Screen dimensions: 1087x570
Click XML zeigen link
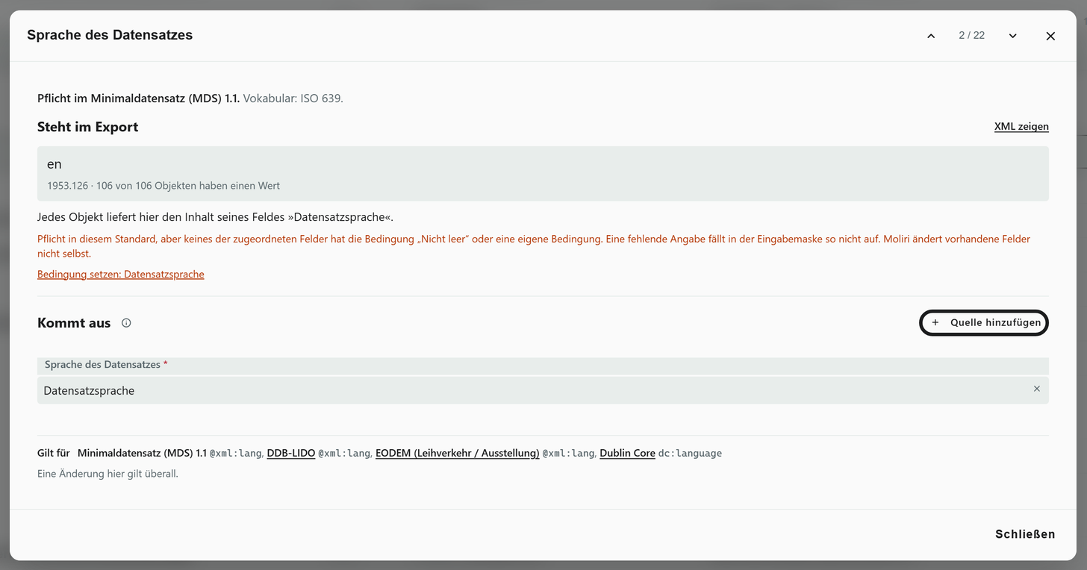[1021, 127]
